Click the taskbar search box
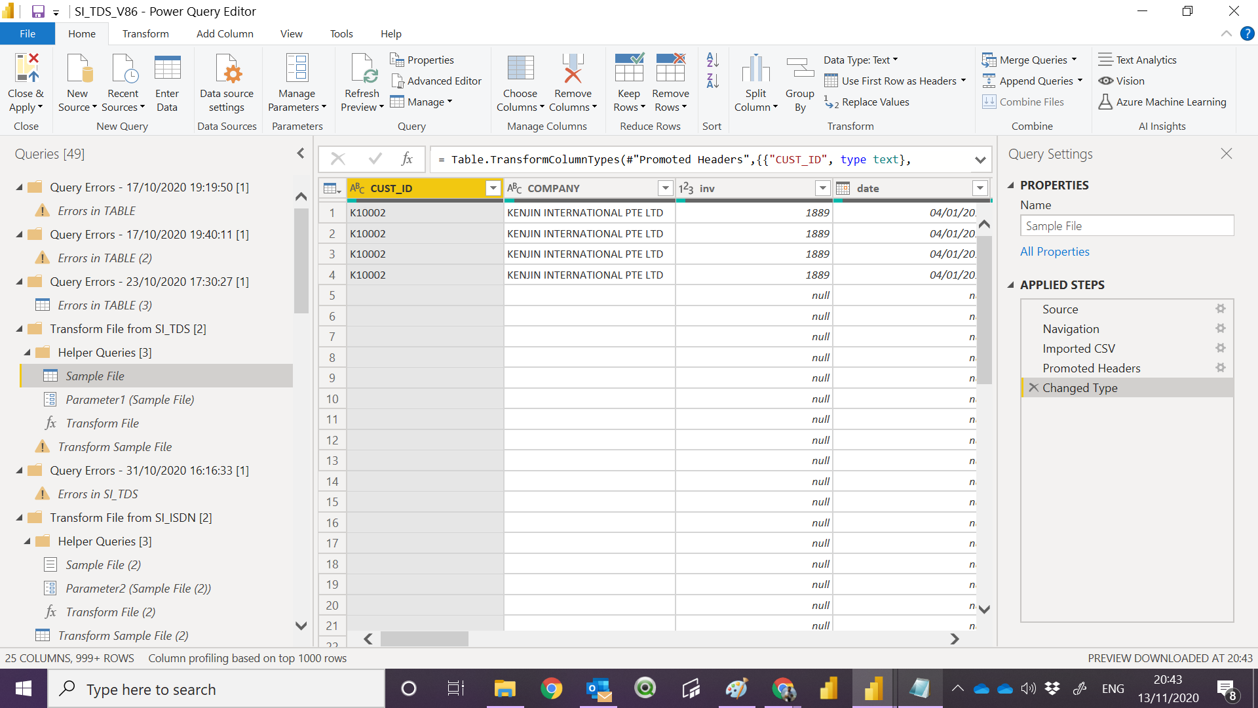The image size is (1258, 708). point(216,689)
